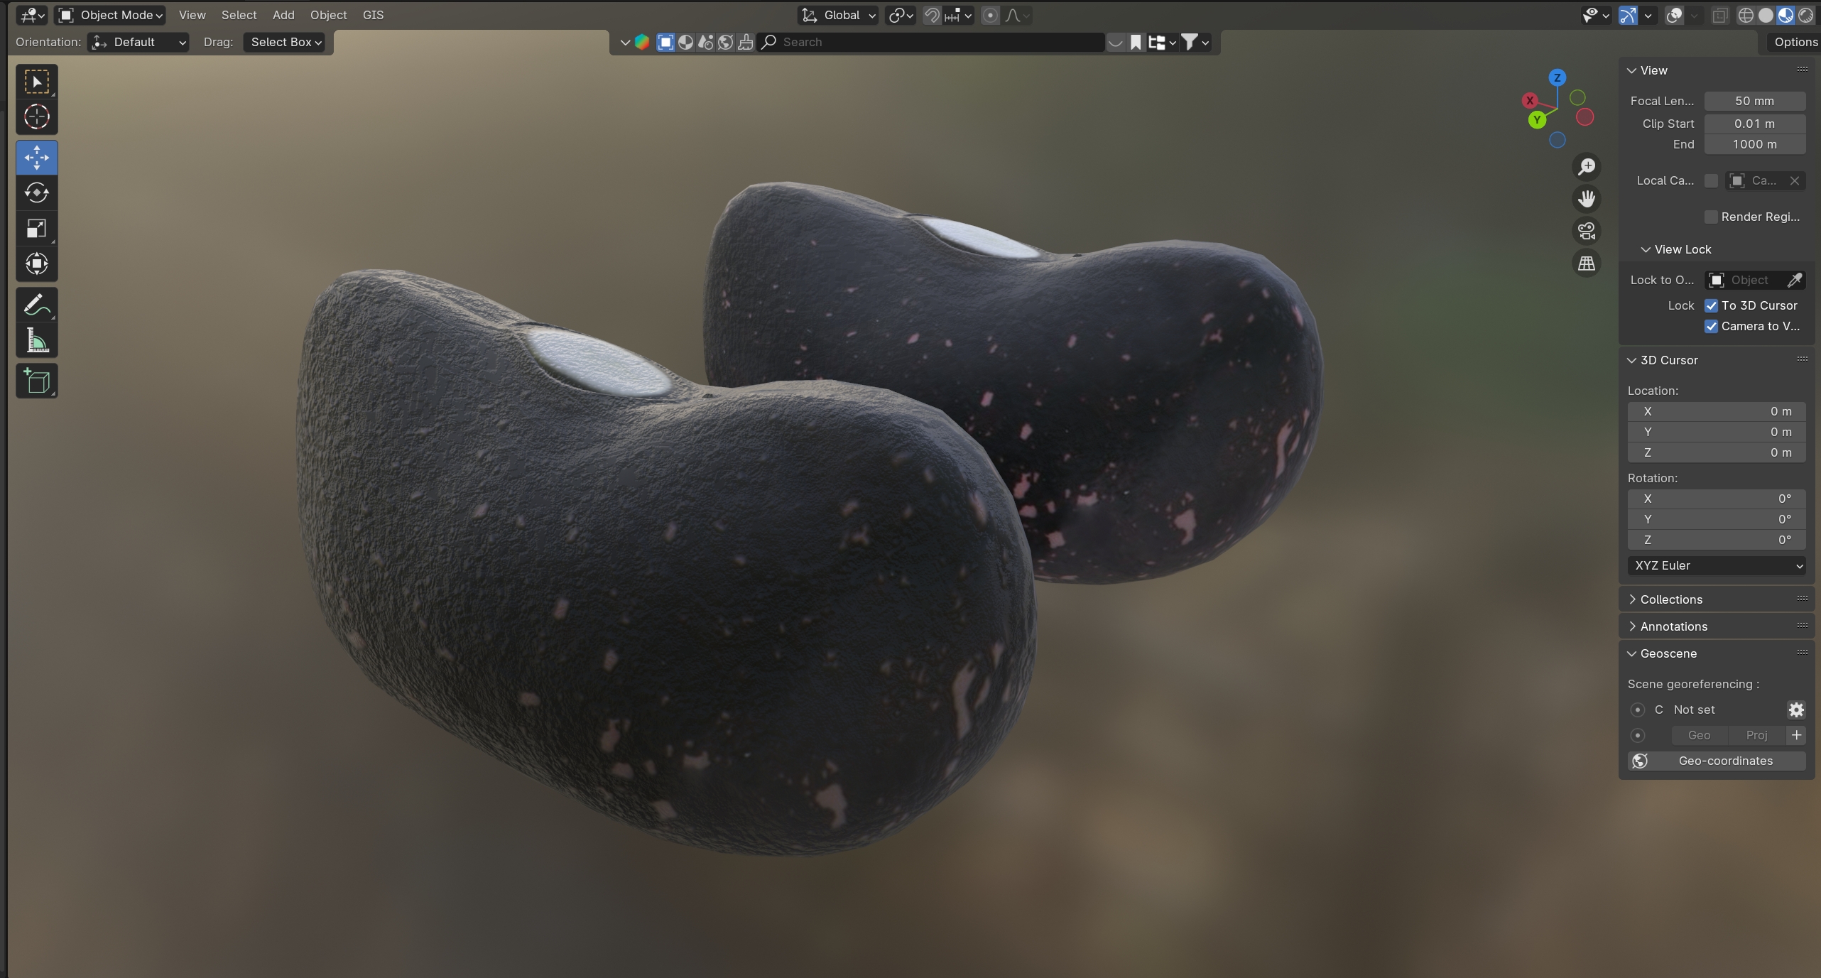Toggle camera view navigation icon
Viewport: 1821px width, 978px height.
pos(1587,231)
